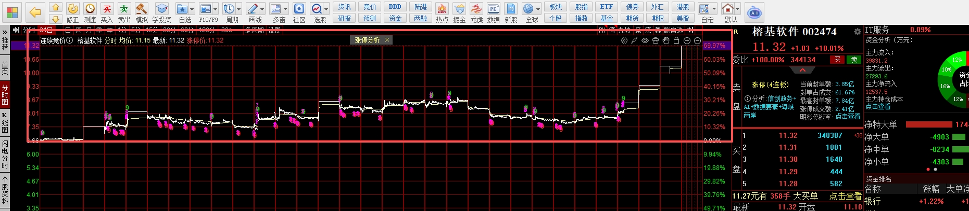Zoom out chart with minus circle icon
Viewport: 969px width, 211px height.
697,40
